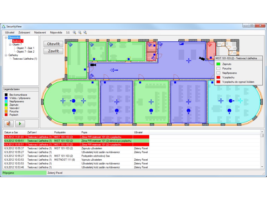Viewport: 267px width, 200px height.
Task: Click the Zavřít button
Action: click(x=53, y=51)
